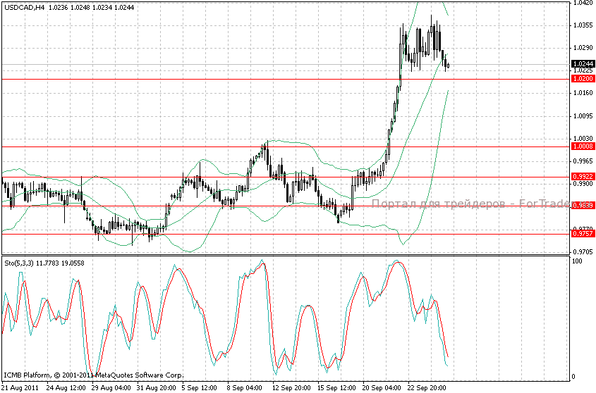Select the red 1.0200 price level label
596x393 pixels.
[582, 80]
